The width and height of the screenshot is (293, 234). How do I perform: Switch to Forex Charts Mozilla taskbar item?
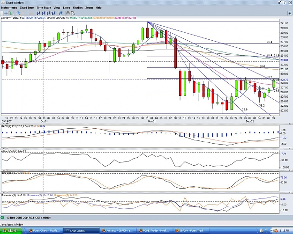[45, 231]
